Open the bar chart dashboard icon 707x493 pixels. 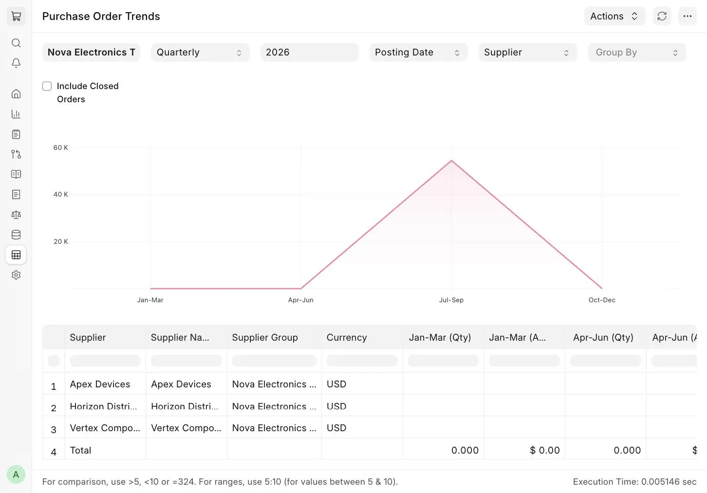16,114
